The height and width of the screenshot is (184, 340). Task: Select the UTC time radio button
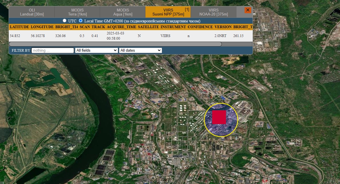[64, 21]
